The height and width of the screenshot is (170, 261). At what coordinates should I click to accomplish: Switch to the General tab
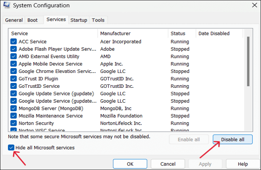pyautogui.click(x=14, y=20)
